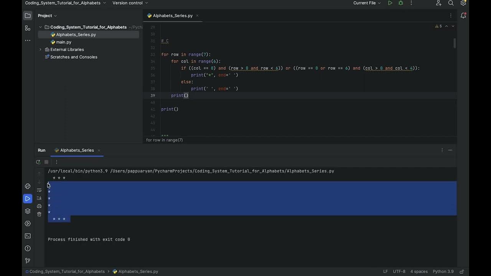This screenshot has height=276, width=491.
Task: Open Problems tool window icon
Action: pos(28,248)
